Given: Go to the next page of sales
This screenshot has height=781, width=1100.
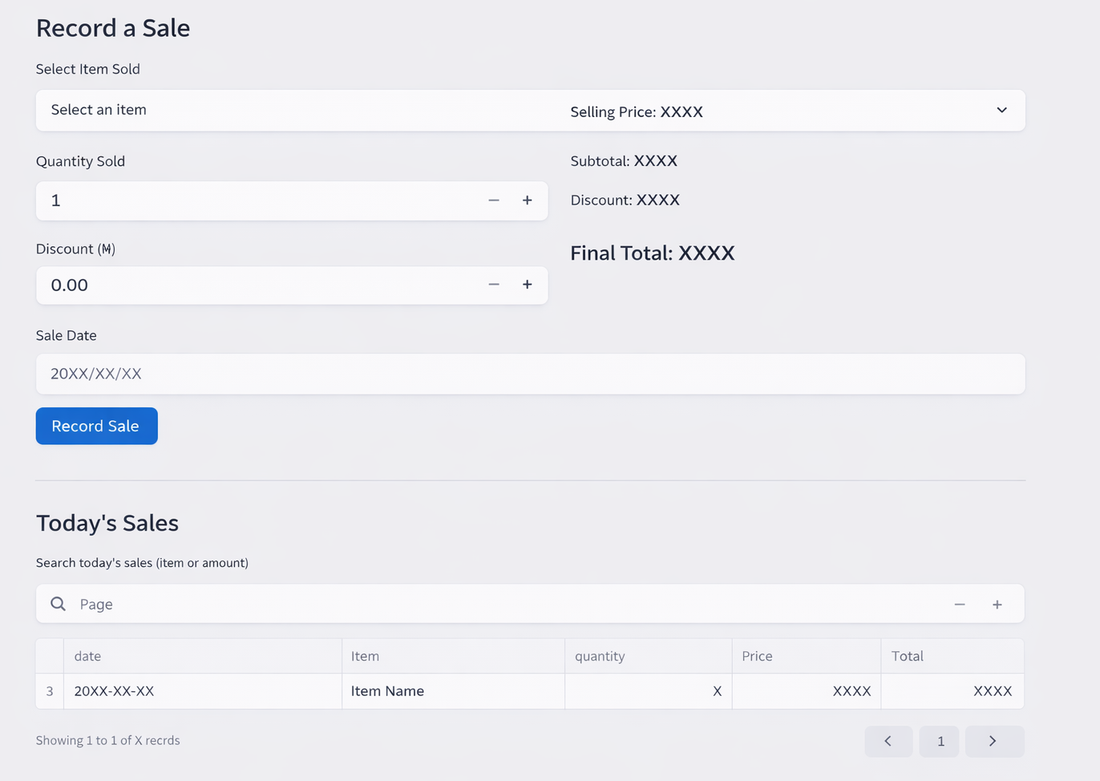Looking at the screenshot, I should tap(993, 741).
